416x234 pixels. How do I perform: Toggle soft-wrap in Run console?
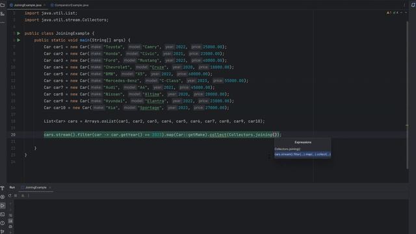[x=10, y=215]
